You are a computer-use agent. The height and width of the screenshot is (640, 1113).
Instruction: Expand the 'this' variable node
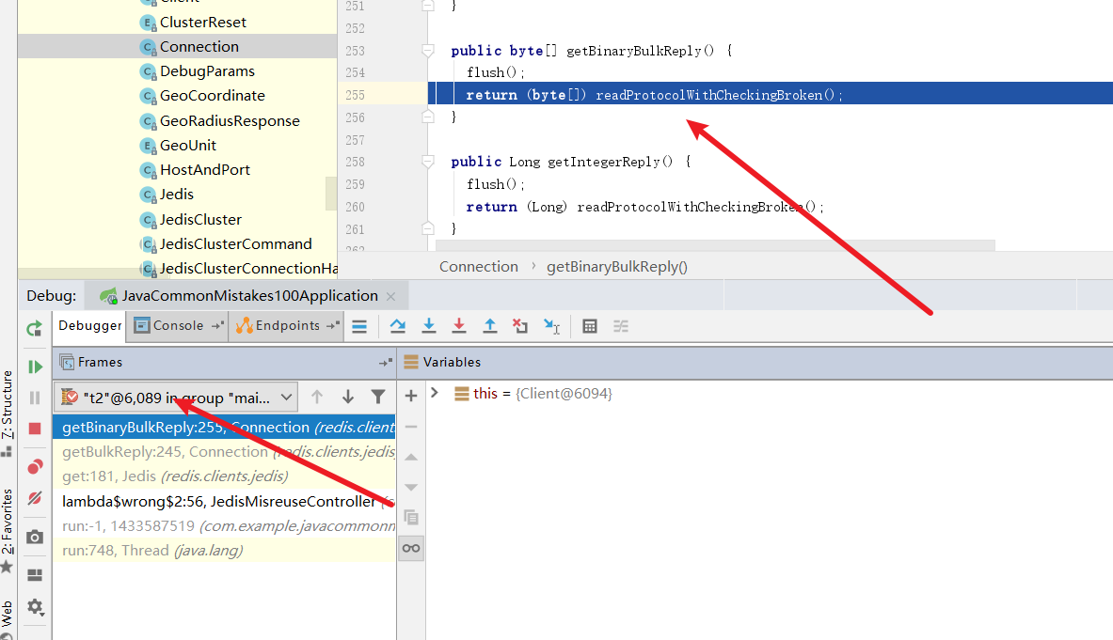pos(435,393)
